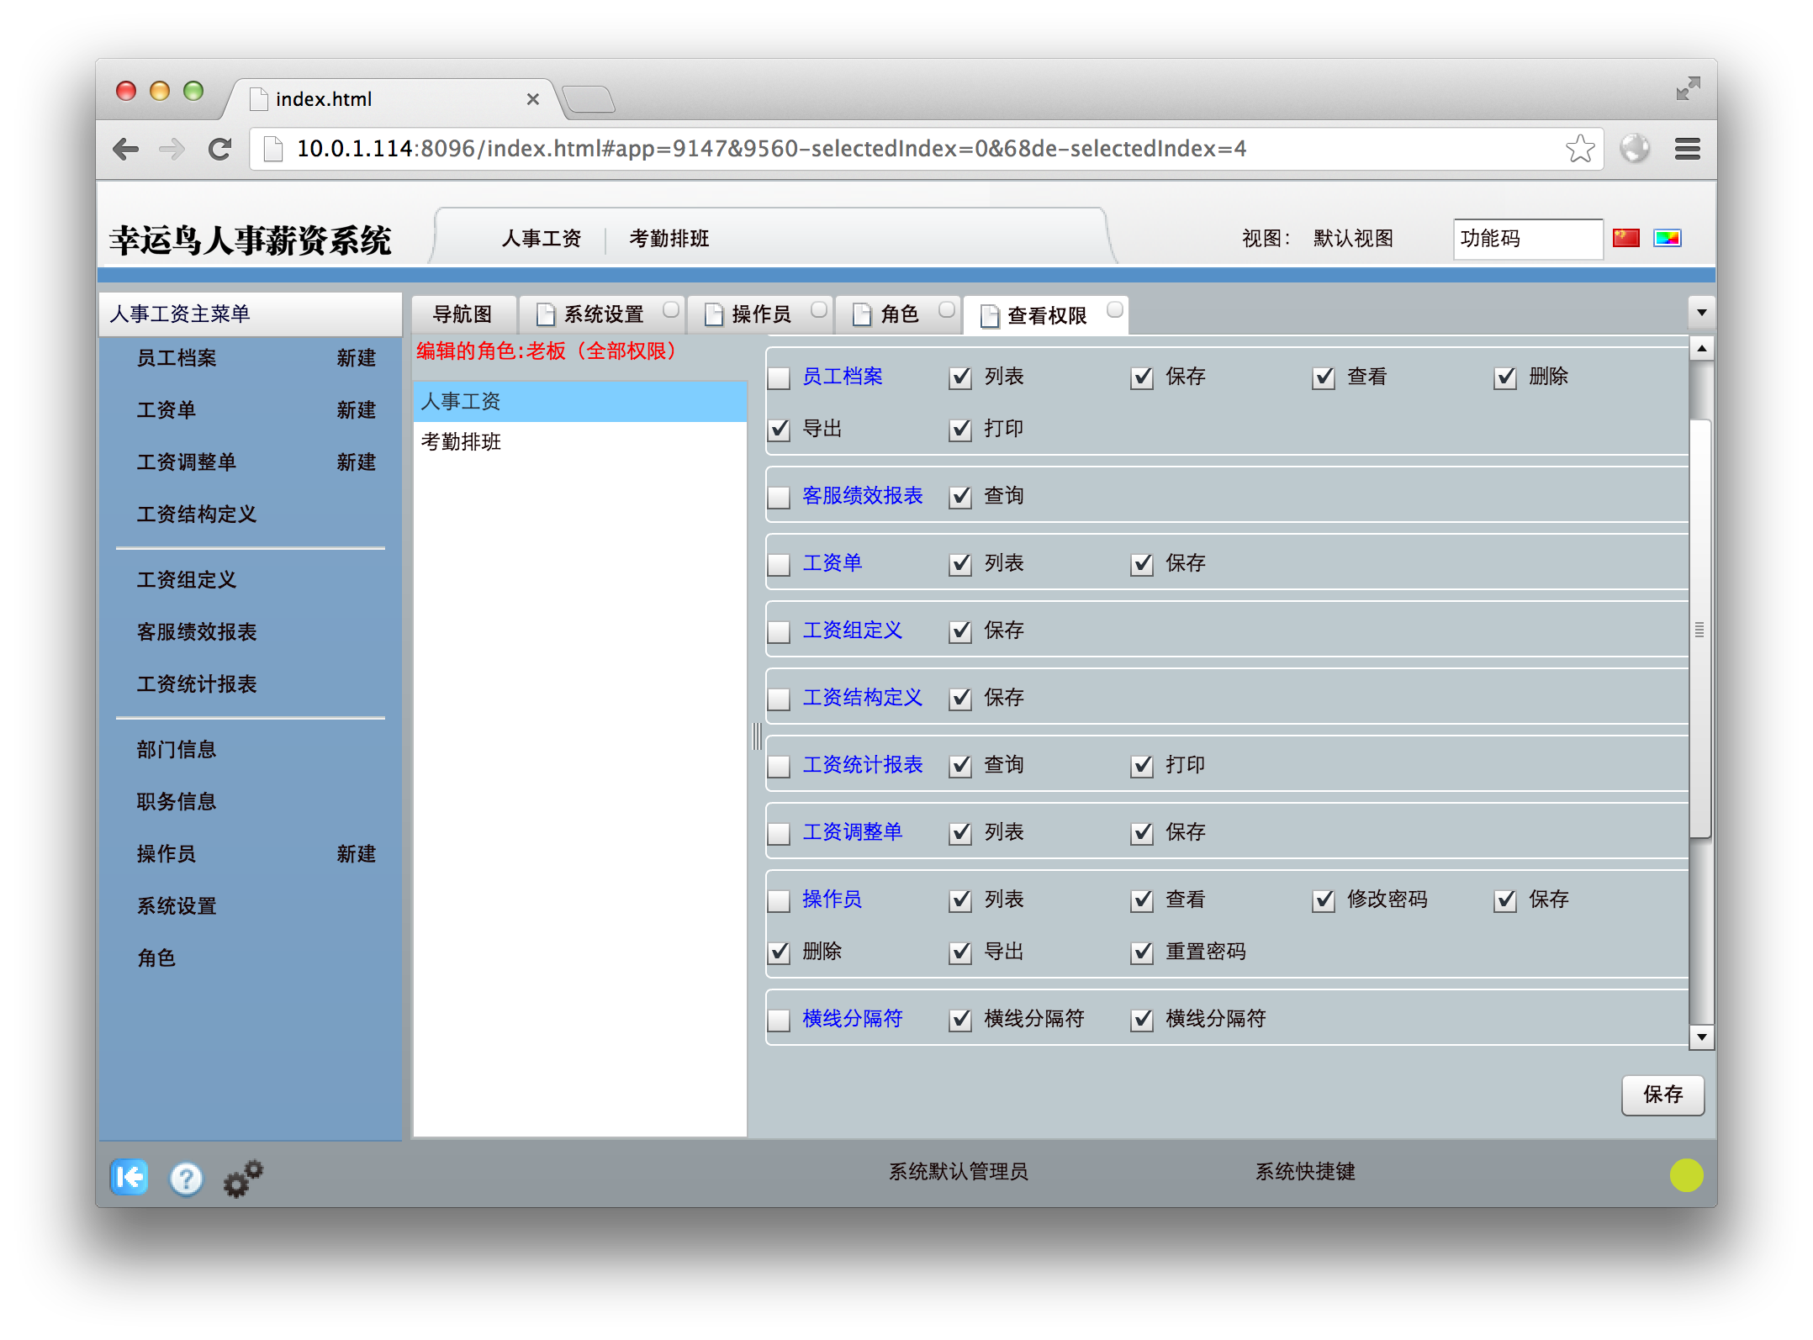
Task: Click the browser back arrow
Action: [125, 149]
